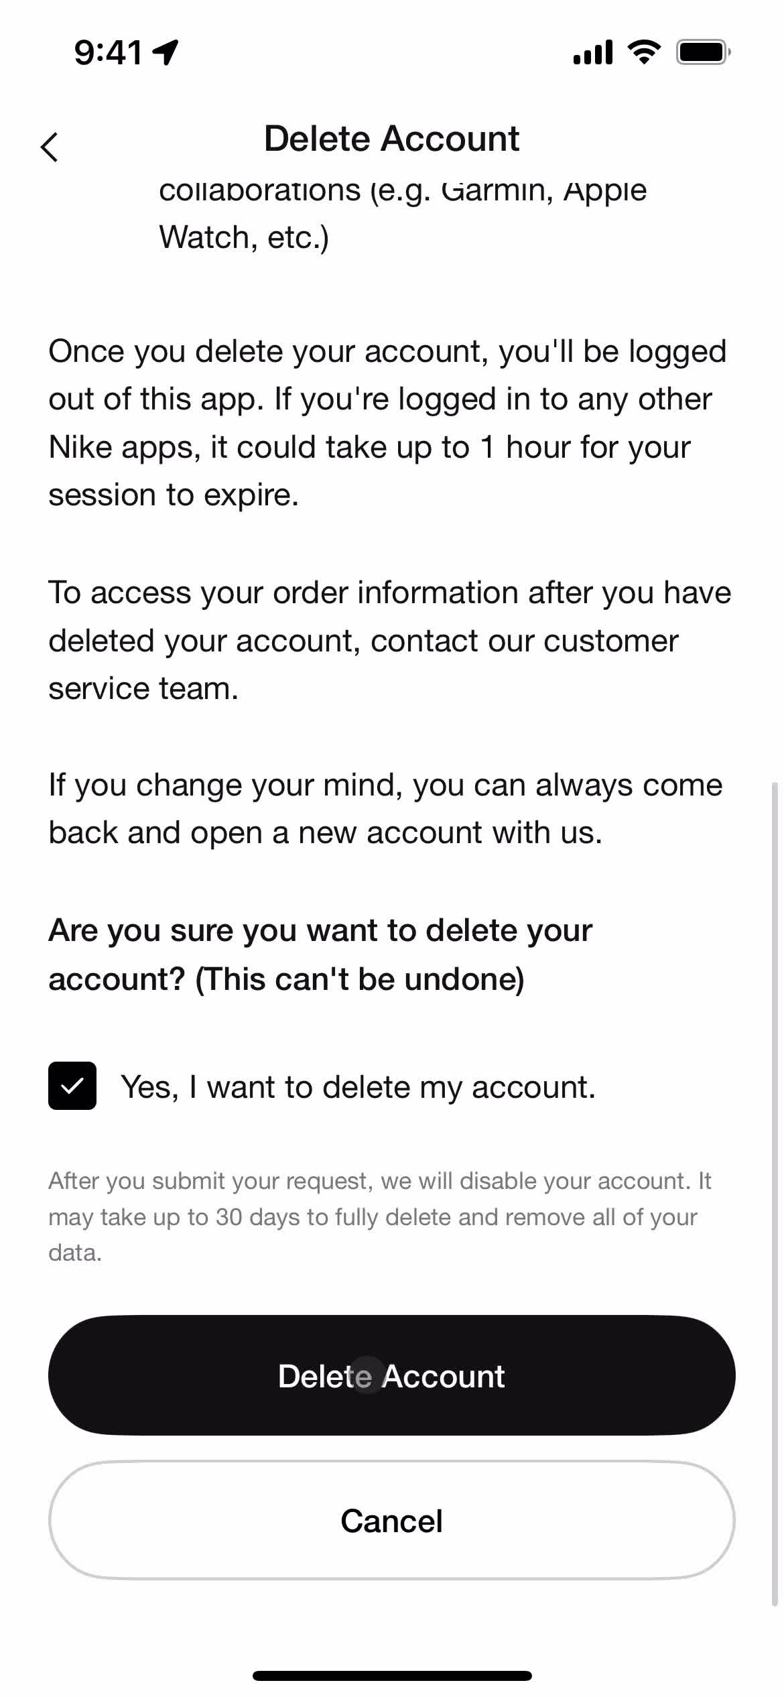Go back using the header chevron
This screenshot has height=1697, width=784.
coord(50,147)
